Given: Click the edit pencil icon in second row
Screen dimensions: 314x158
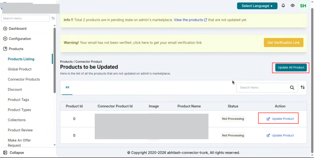Looking at the screenshot, I should point(268,135).
